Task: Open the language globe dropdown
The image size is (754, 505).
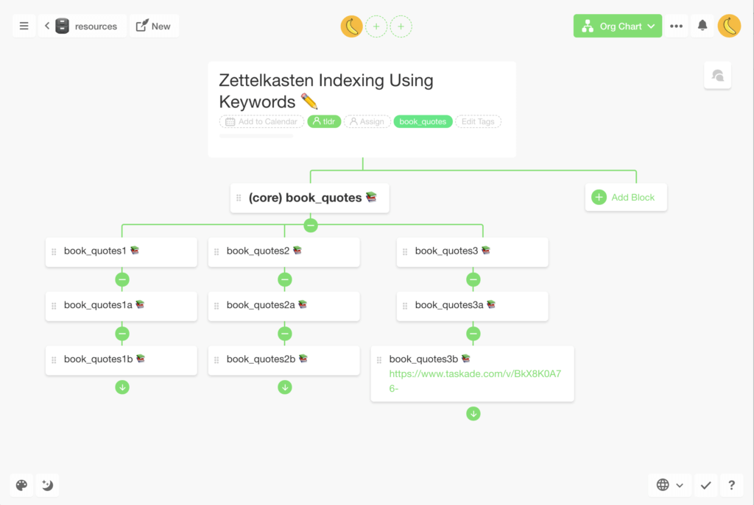Action: 669,485
